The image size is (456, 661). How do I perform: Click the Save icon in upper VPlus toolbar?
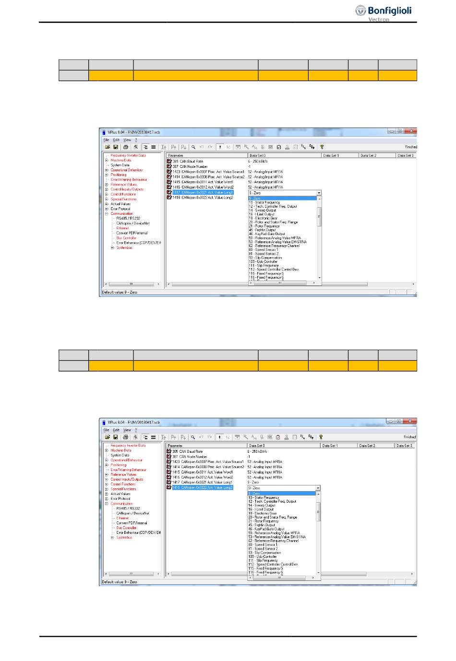[116, 147]
